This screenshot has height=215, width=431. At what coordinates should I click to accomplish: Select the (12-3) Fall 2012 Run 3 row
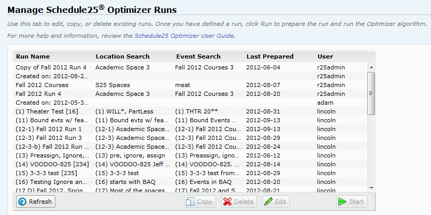[190, 138]
